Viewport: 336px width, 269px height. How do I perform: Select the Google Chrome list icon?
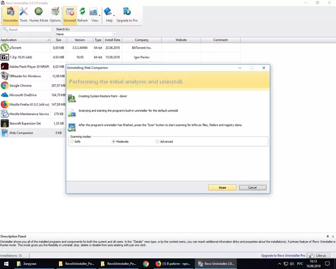coord(5,86)
